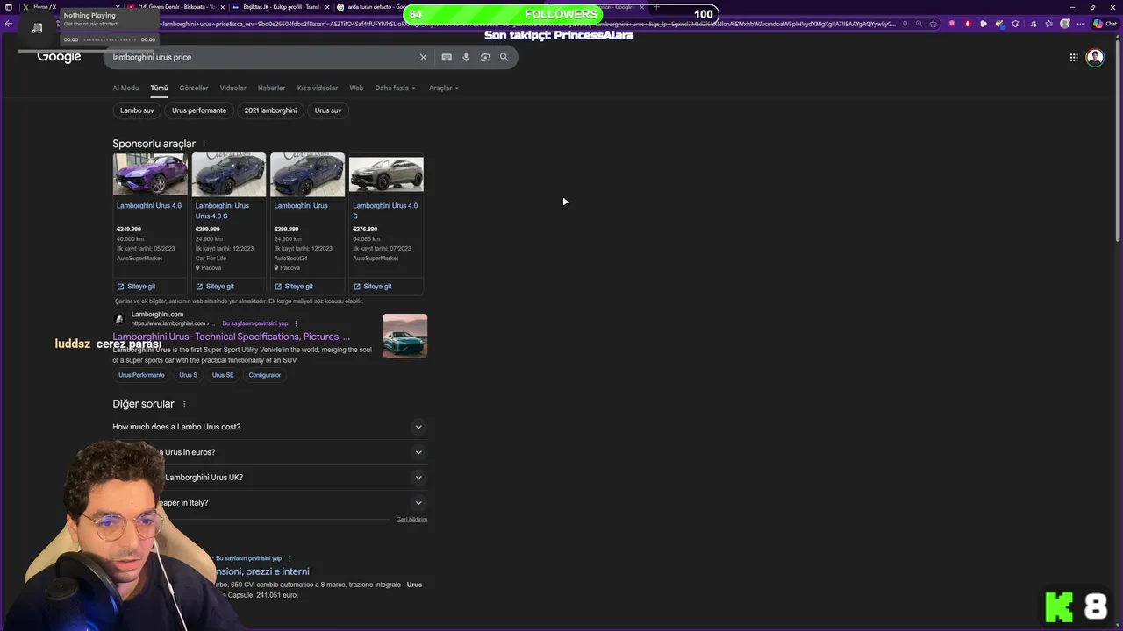The width and height of the screenshot is (1123, 631).
Task: Switch to Videolar results tab
Action: 232,88
